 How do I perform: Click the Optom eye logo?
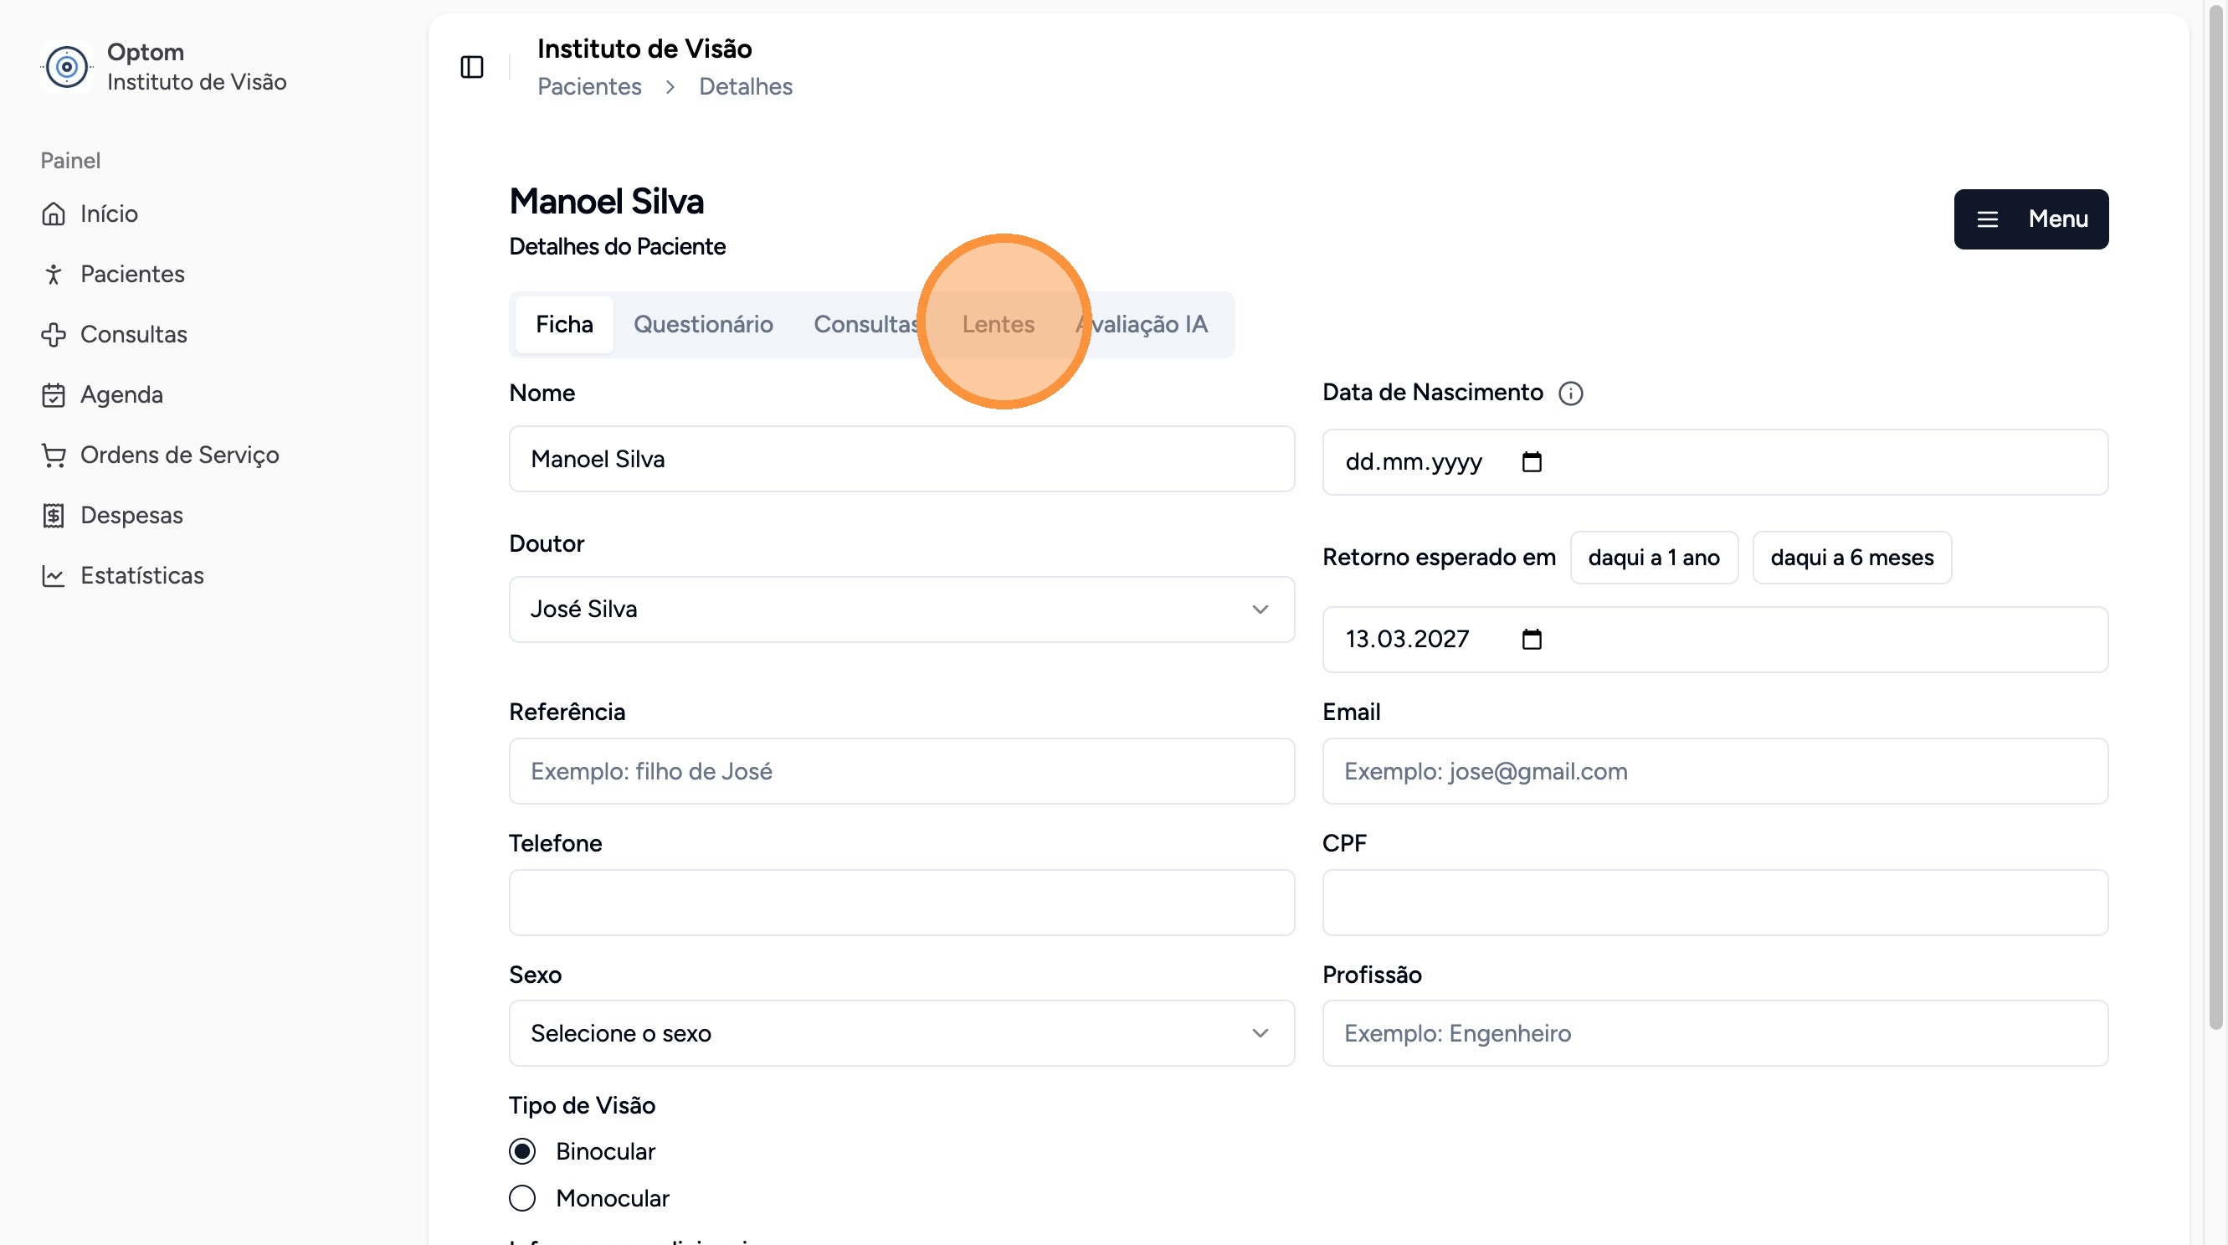coord(67,67)
